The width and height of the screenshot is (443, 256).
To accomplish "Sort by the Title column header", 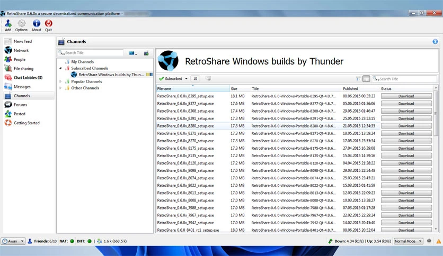I will (x=296, y=88).
